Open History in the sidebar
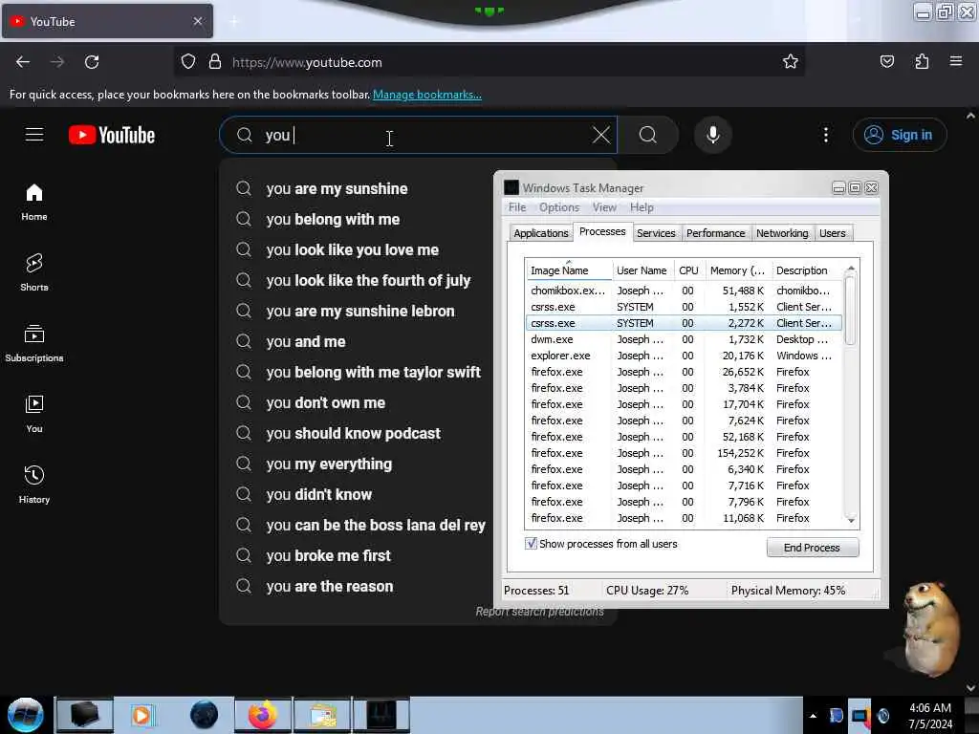Screen dimensions: 979x734 34,485
